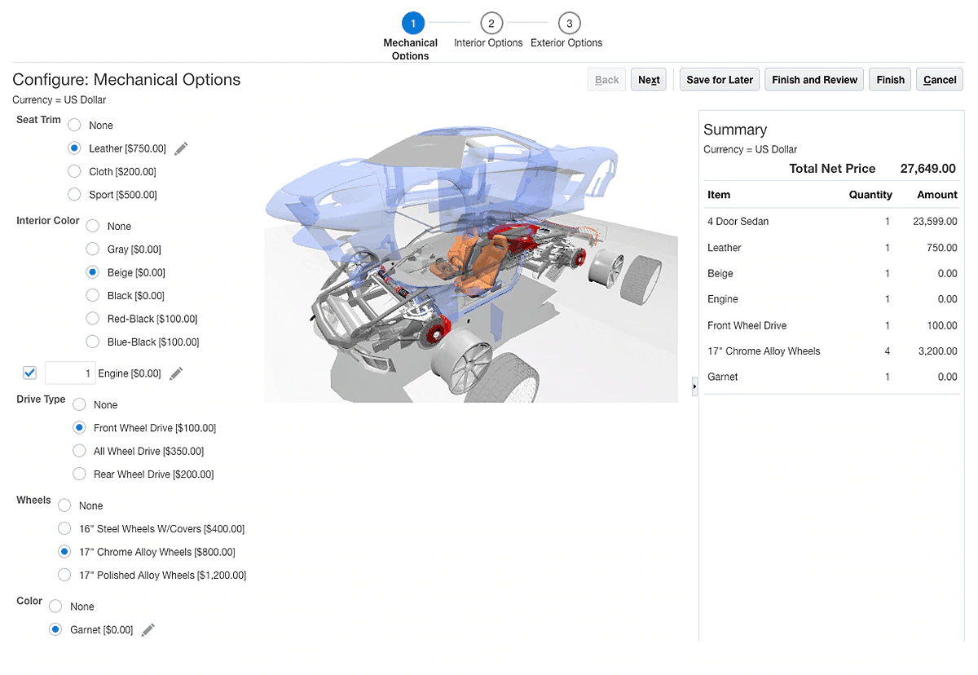
Task: Choose All Wheel Drive radio button
Action: pos(79,451)
